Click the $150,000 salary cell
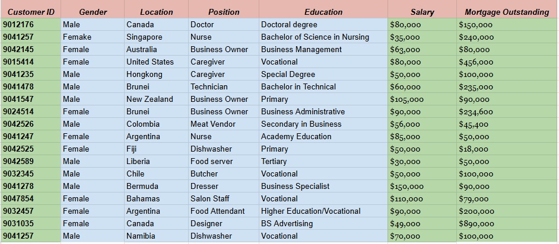Image resolution: width=559 pixels, height=244 pixels. click(x=422, y=187)
